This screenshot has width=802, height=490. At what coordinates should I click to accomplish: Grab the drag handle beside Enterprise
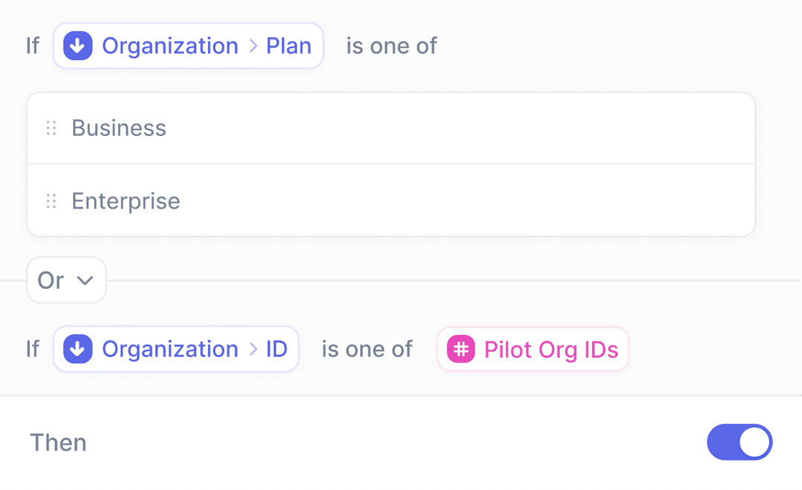tap(51, 201)
